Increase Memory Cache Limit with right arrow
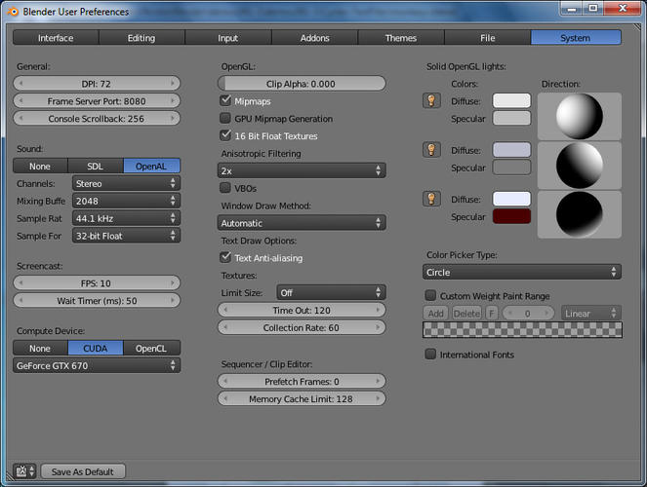The width and height of the screenshot is (647, 487). tap(378, 399)
